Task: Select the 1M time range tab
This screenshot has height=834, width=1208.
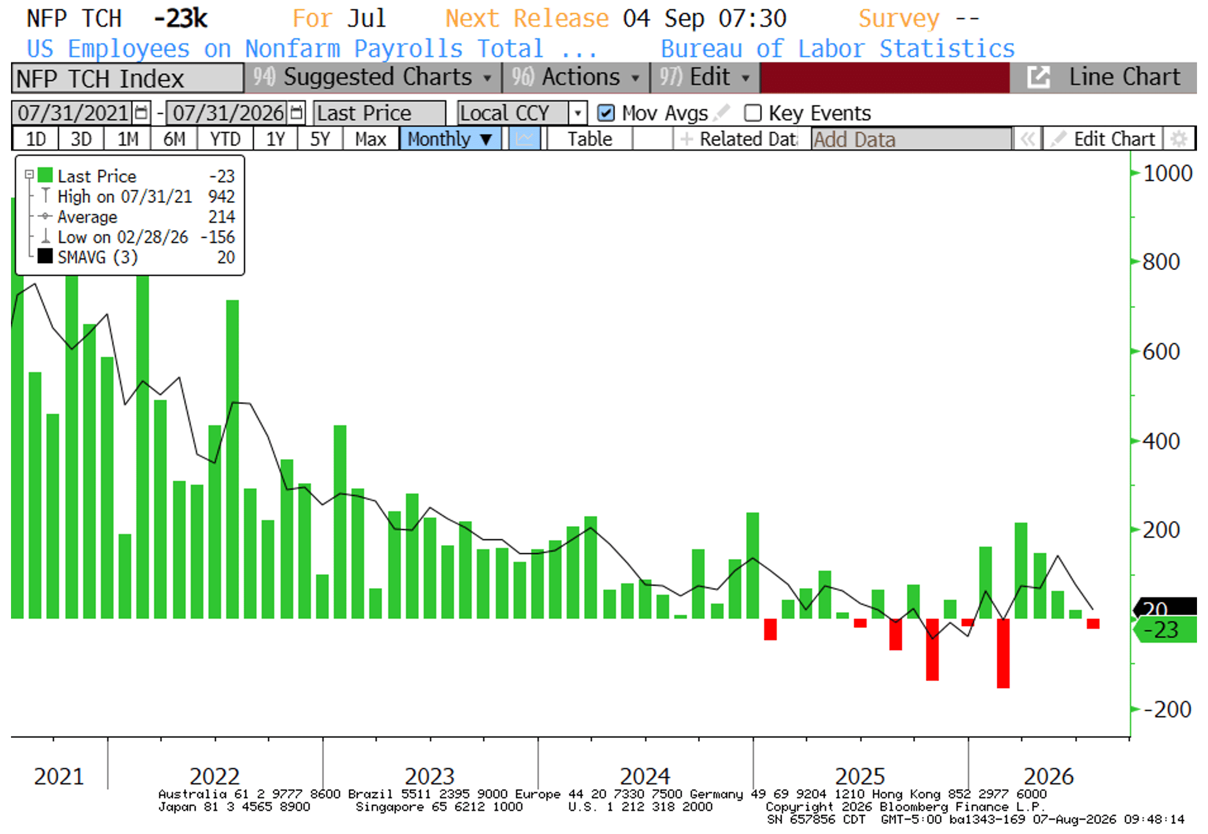Action: click(127, 139)
